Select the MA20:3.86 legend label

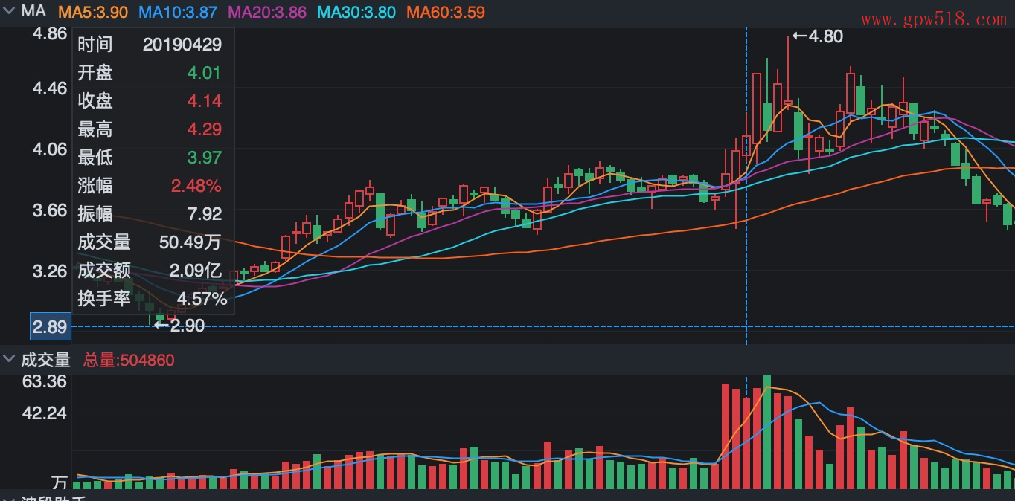(x=266, y=13)
